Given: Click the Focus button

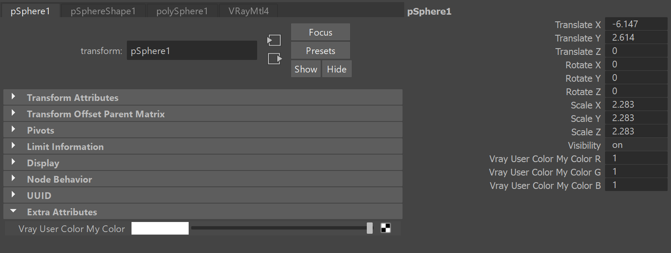Looking at the screenshot, I should point(321,32).
